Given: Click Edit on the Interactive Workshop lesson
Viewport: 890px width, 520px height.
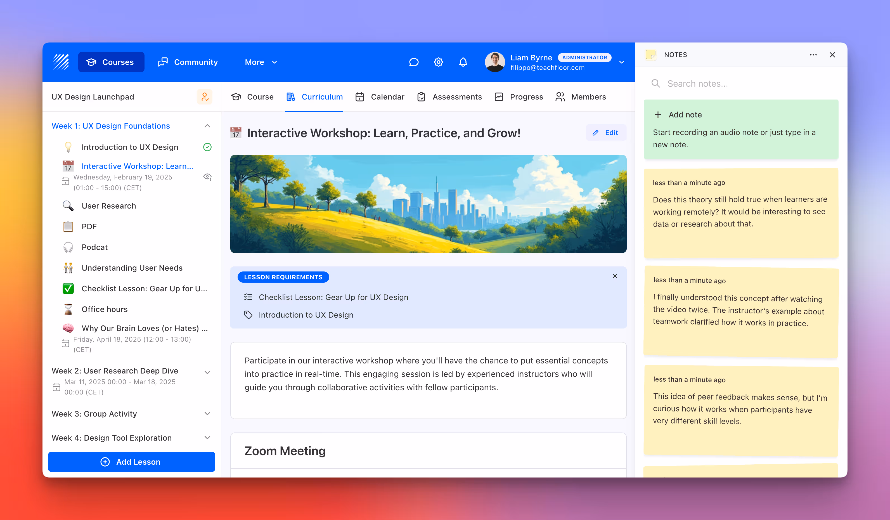Looking at the screenshot, I should point(606,133).
